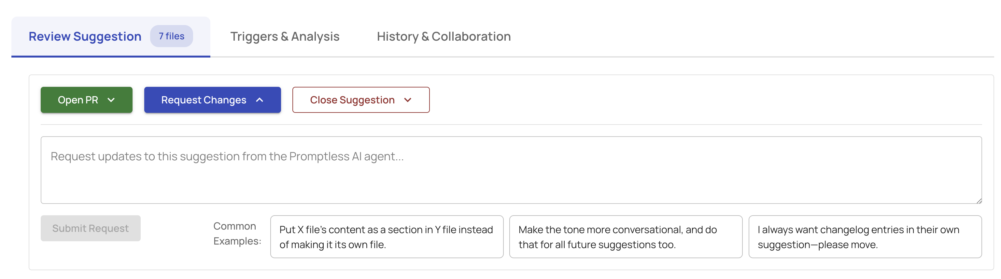Image resolution: width=1001 pixels, height=279 pixels.
Task: Select the 'I always want changelog entries' example
Action: click(x=865, y=237)
